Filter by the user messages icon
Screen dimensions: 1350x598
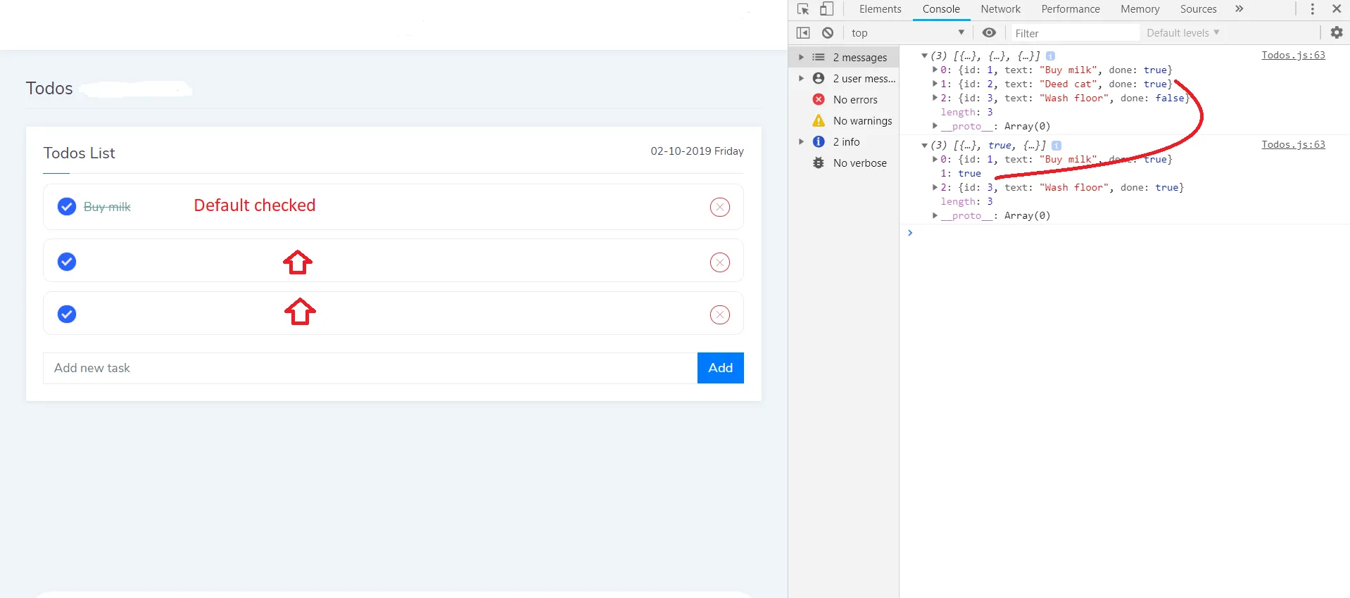tap(819, 78)
